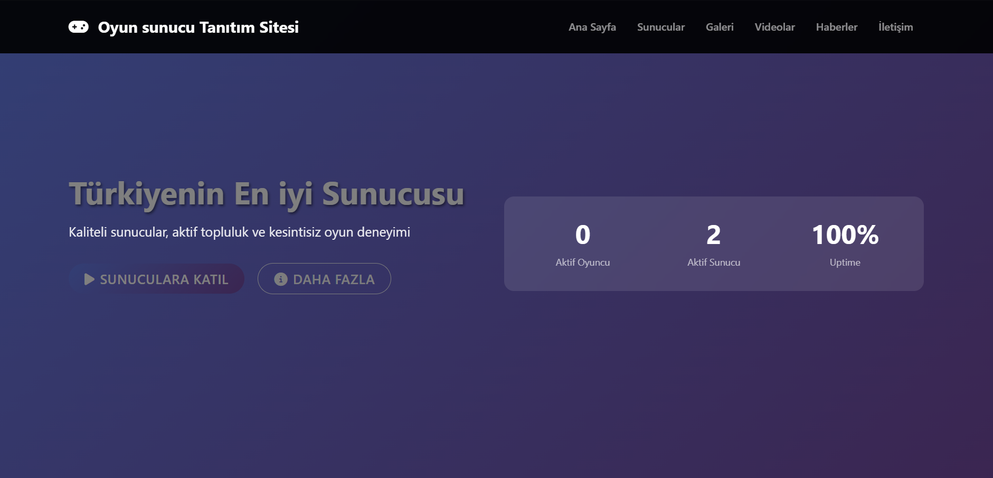
Task: Open the Ana Sayfa menu item
Action: click(592, 27)
